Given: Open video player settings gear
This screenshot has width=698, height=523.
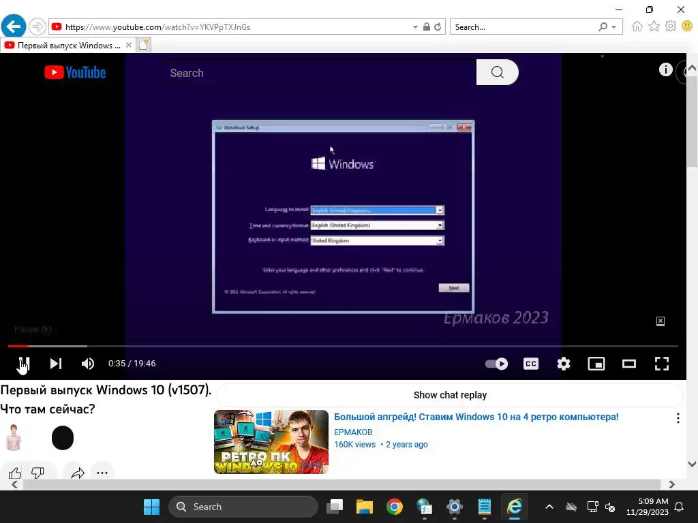Looking at the screenshot, I should click(x=564, y=364).
